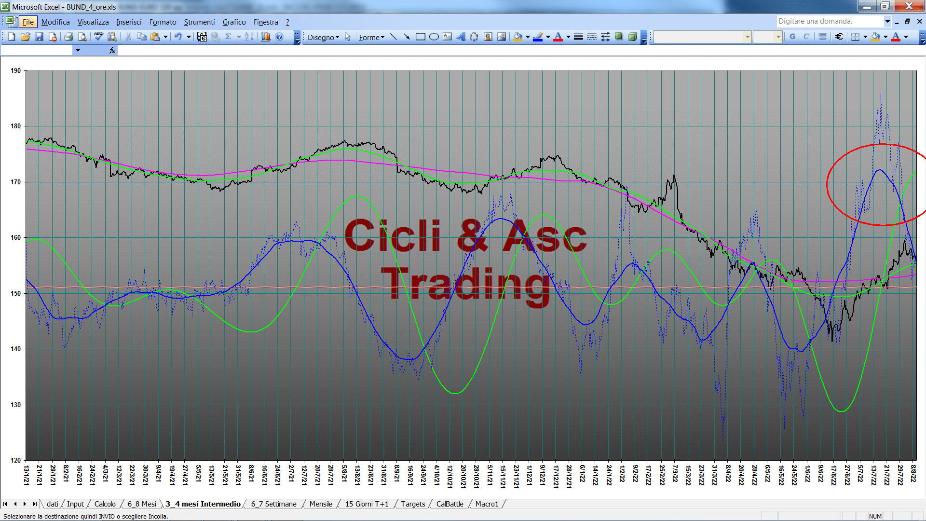Apply drawing Fill Color yellow bucket
926x521 pixels.
517,37
